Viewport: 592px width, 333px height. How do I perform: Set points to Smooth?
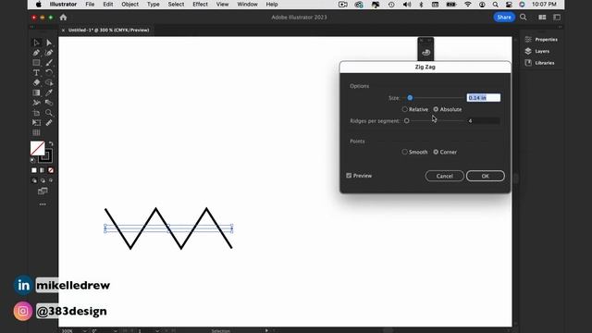[414, 152]
